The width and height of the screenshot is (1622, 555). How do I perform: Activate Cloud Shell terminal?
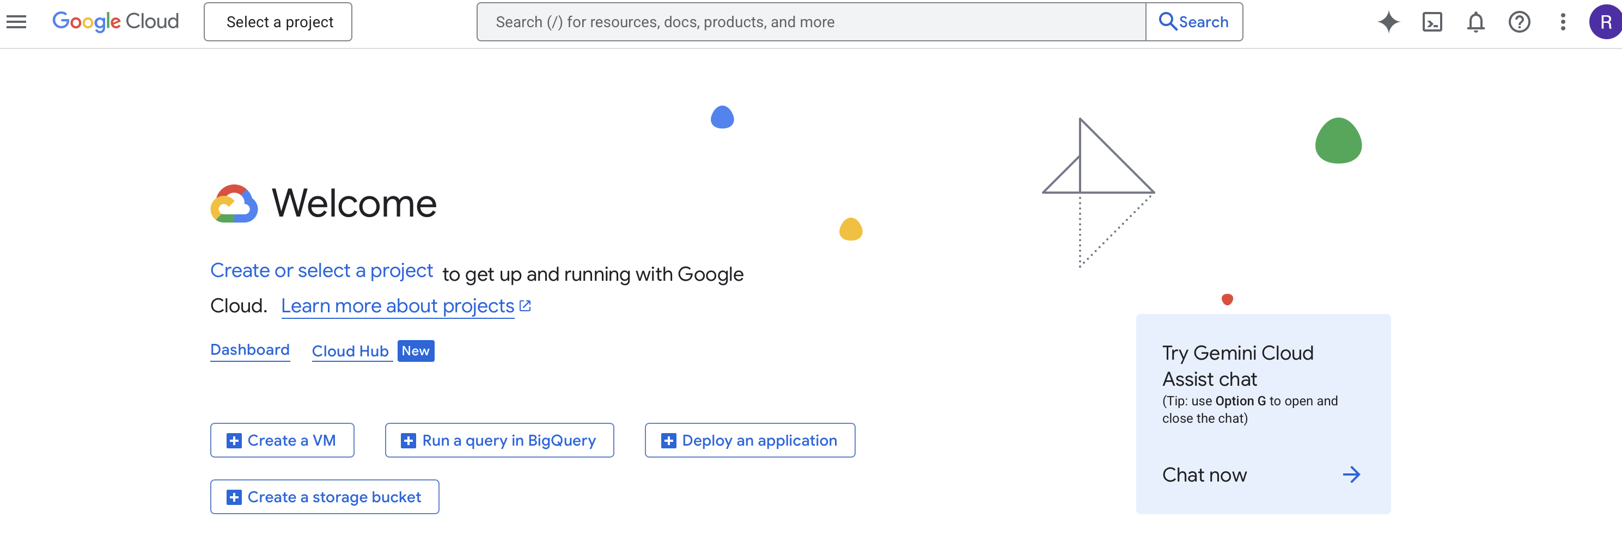(1432, 21)
